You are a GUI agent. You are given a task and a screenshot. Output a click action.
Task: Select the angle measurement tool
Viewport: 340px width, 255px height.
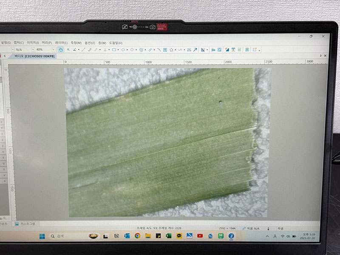[74, 50]
